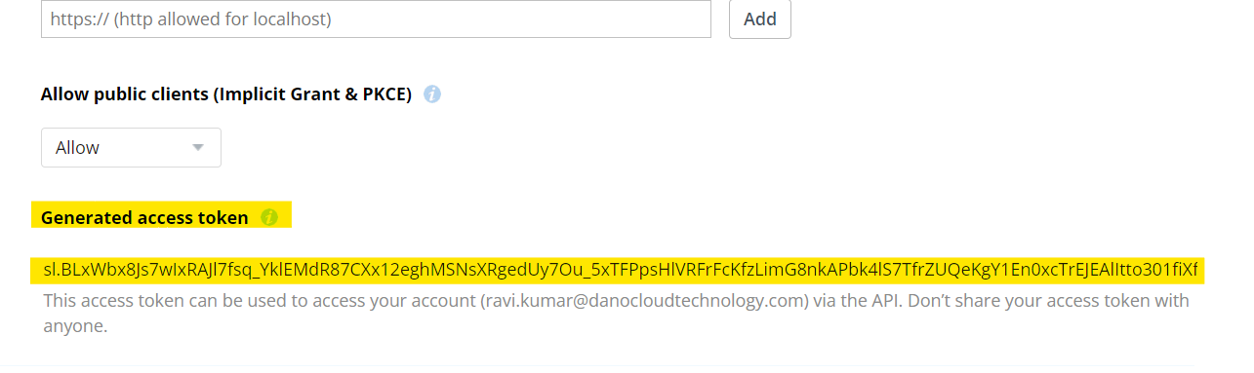Viewport: 1254px width, 373px height.
Task: Click the Add button for redirect URI
Action: [x=760, y=19]
